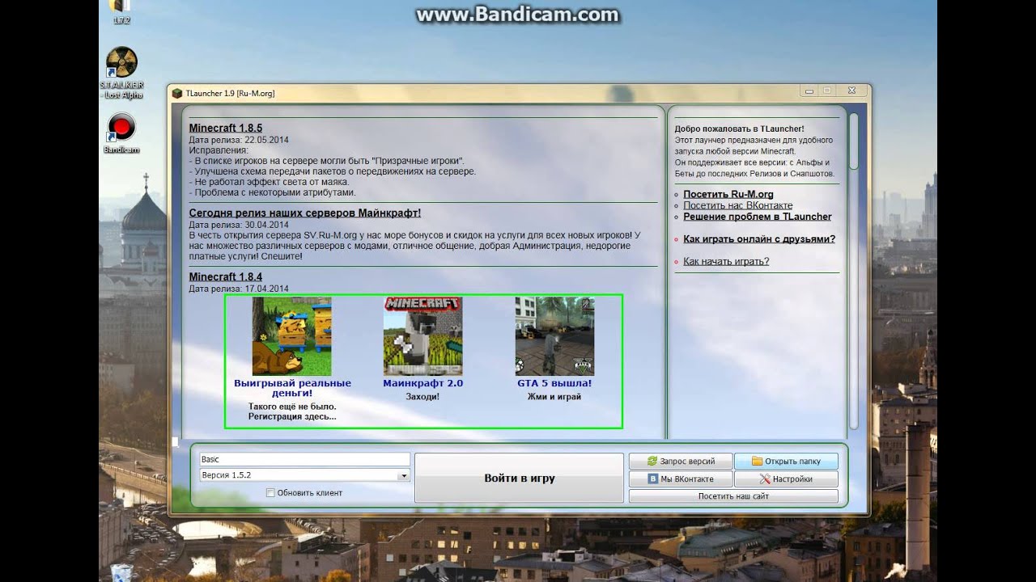Open the 'Посетить нас ВКонтакте' link
Screen dimensions: 1036x582
click(737, 205)
